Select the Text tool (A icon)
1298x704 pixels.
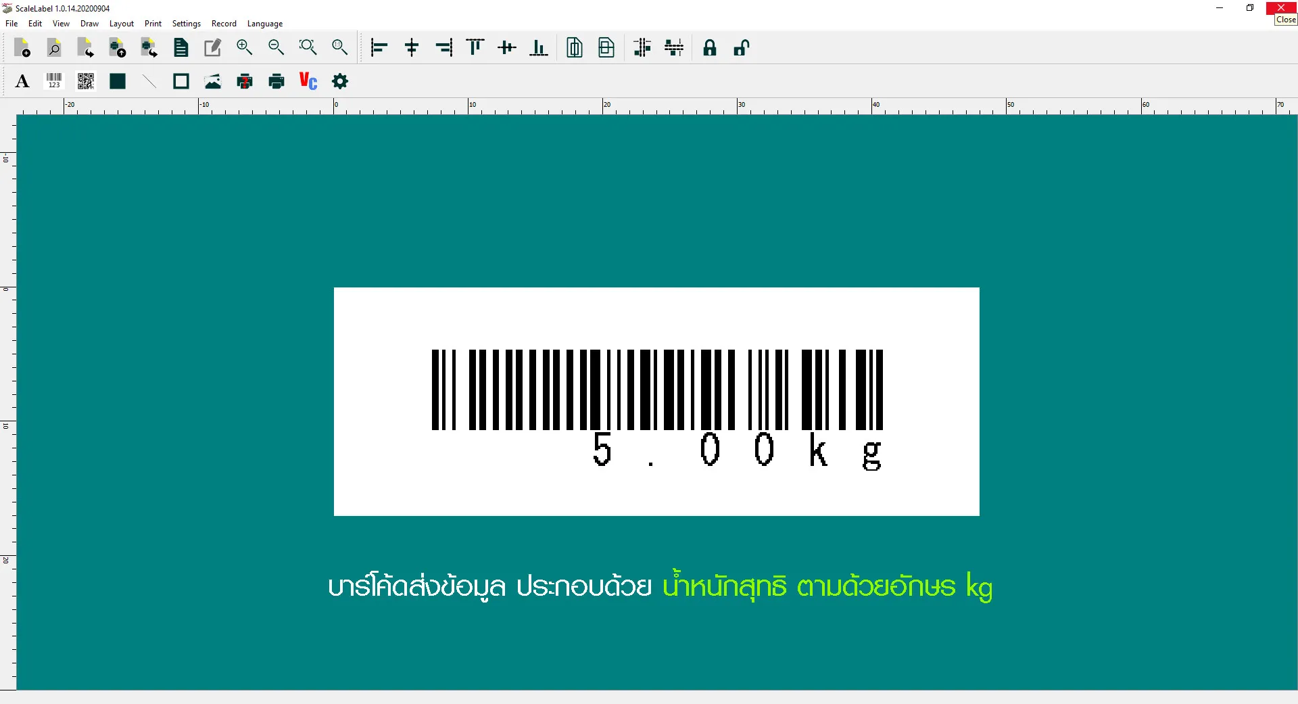22,82
